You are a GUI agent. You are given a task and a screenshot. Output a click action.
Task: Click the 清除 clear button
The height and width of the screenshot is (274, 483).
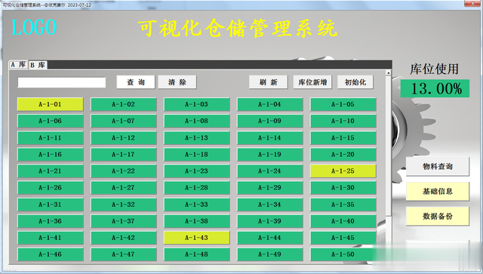177,82
